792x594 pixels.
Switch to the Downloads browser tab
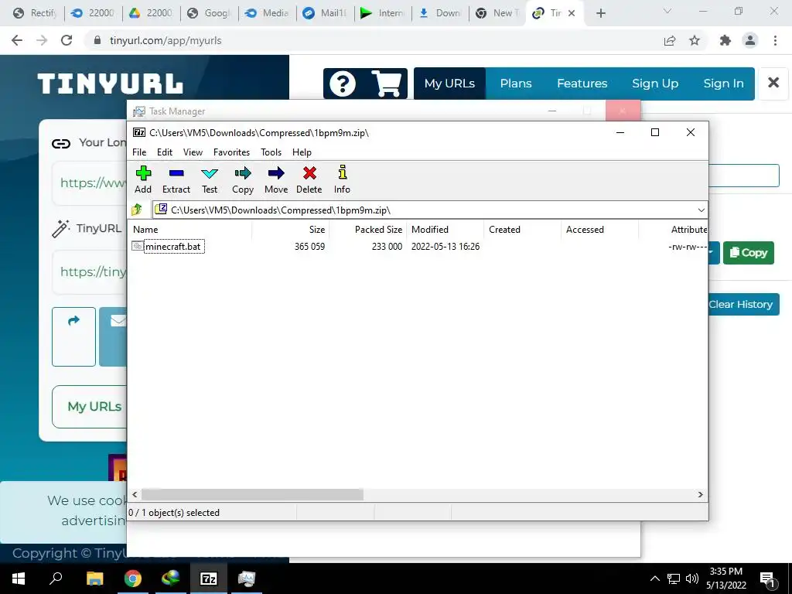click(440, 13)
